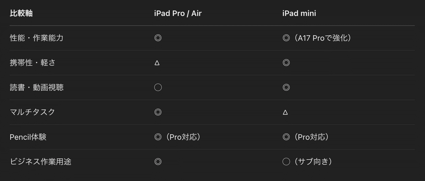This screenshot has width=425, height=181.
Task: Select the iPad Pro / Air column header
Action: point(178,13)
